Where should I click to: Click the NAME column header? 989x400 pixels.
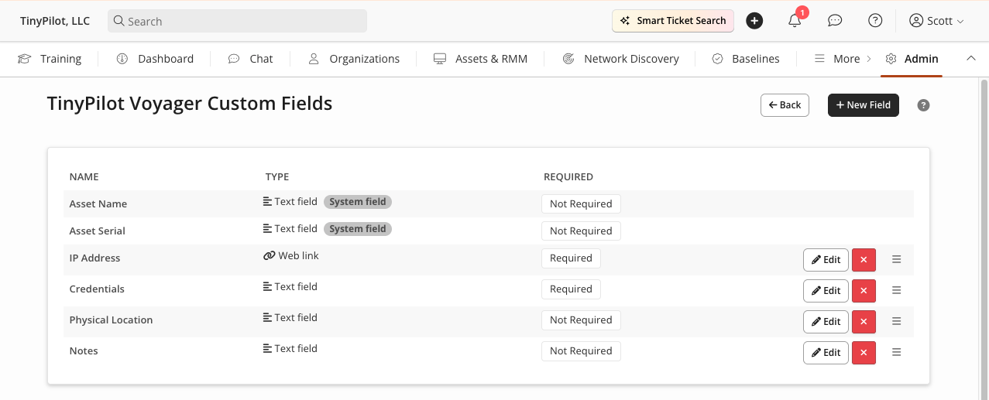[x=84, y=177]
